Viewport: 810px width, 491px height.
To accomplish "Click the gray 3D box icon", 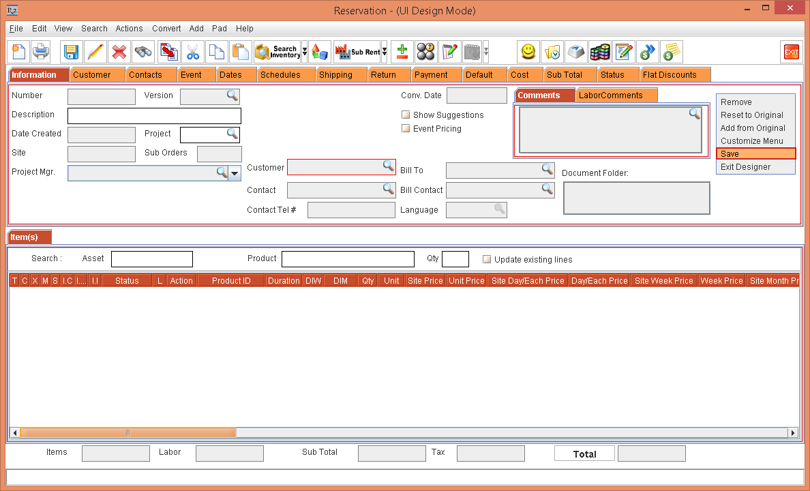I will point(576,52).
